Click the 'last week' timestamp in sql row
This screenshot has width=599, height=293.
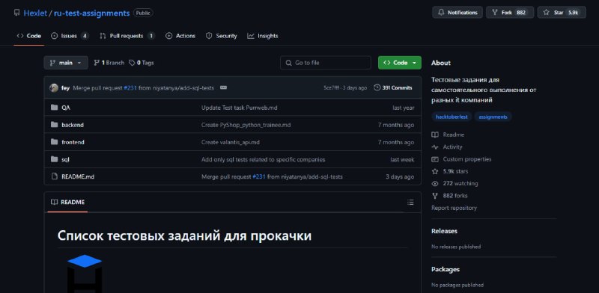coord(402,159)
